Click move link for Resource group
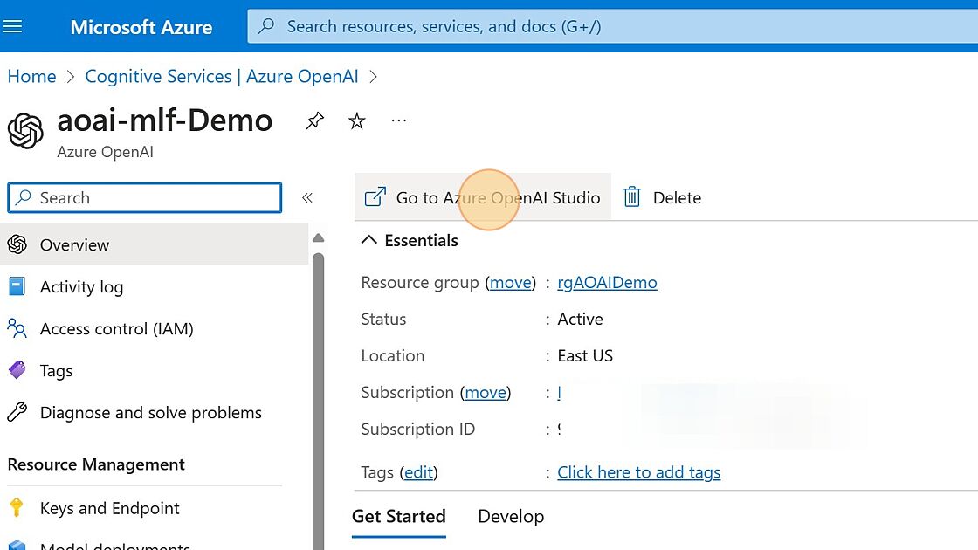This screenshot has height=550, width=978. (x=510, y=283)
